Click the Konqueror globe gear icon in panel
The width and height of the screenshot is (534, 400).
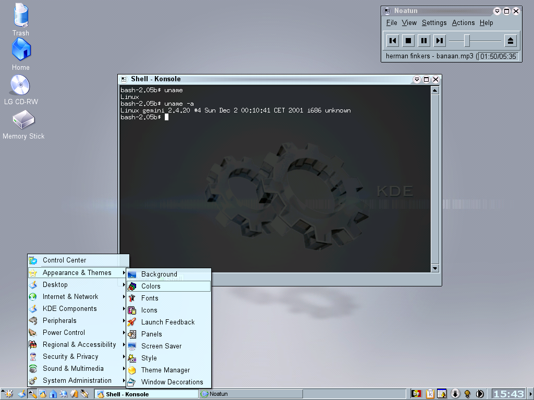pyautogui.click(x=64, y=394)
